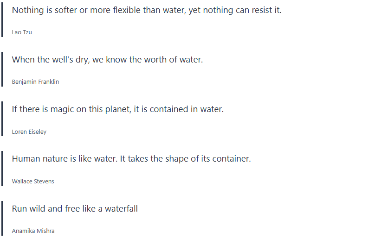
Task: Click the left border bar of Stevens quote
Action: (2, 169)
